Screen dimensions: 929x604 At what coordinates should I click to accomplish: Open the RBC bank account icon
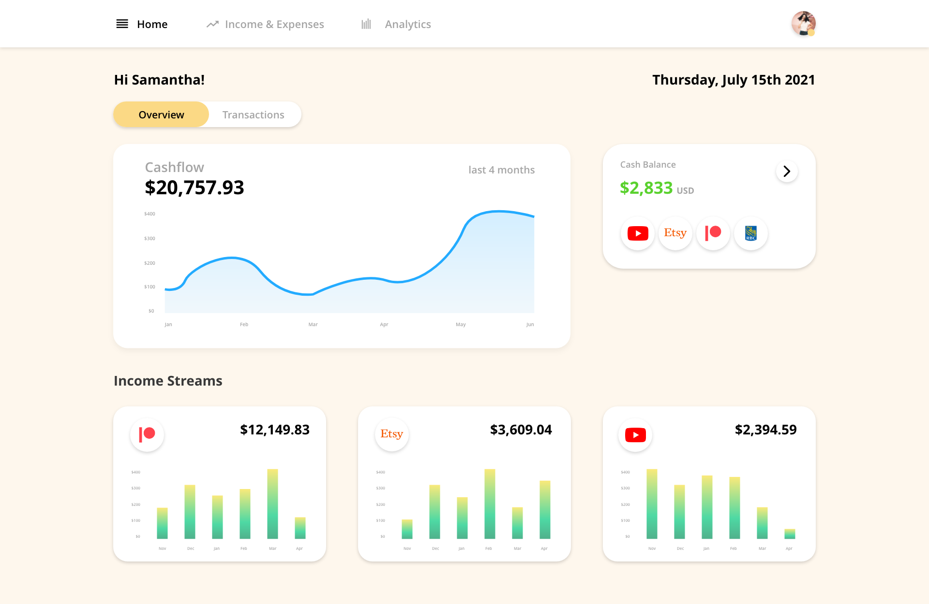(750, 233)
